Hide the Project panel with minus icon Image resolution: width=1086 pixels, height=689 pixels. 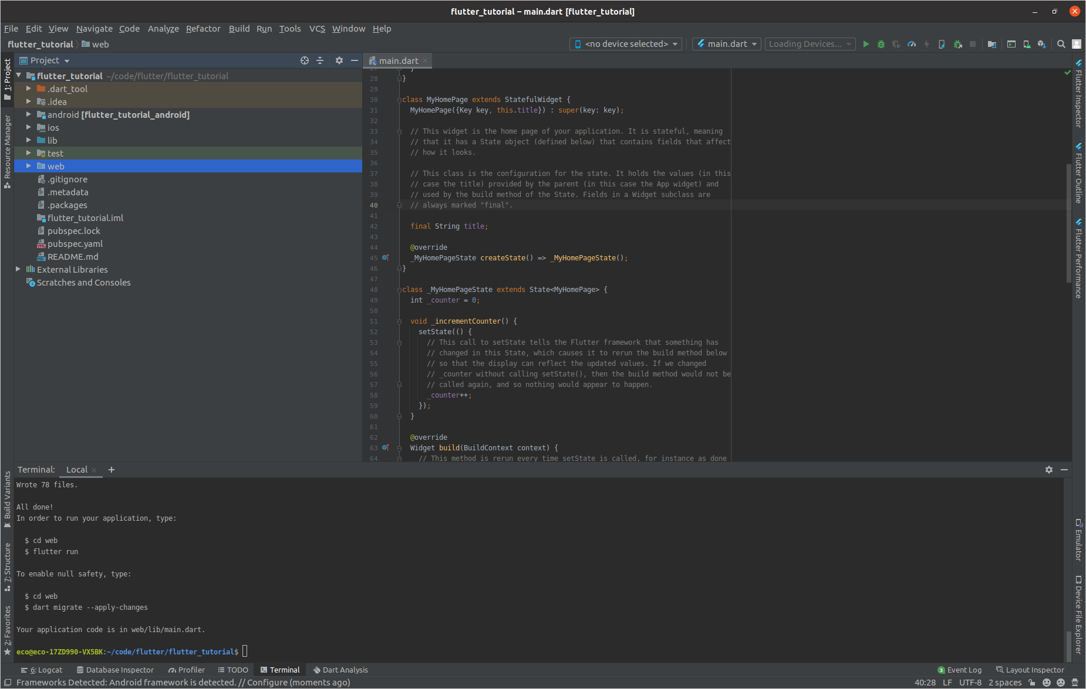pyautogui.click(x=354, y=60)
